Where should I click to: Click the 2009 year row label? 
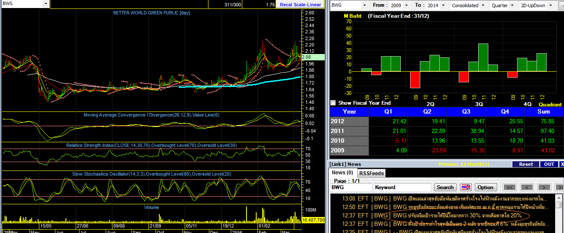point(349,150)
